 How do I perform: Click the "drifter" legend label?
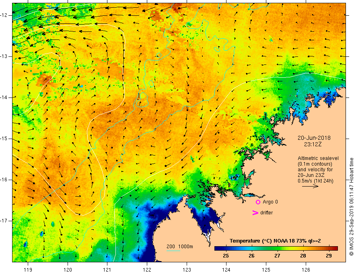tap(266, 213)
